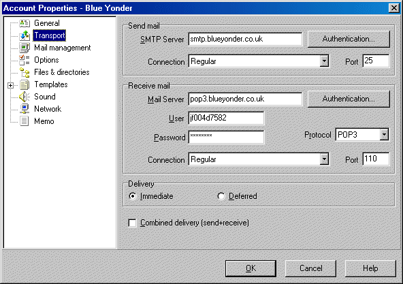
Task: Click the SMTP Server input field
Action: coord(246,39)
